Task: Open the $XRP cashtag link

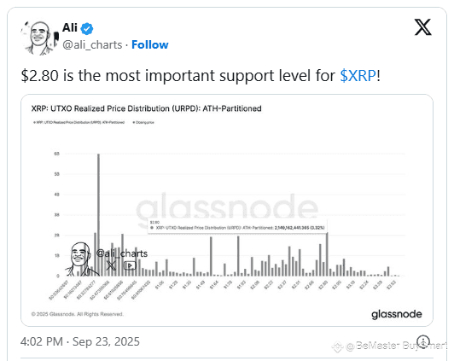Action: tap(358, 76)
